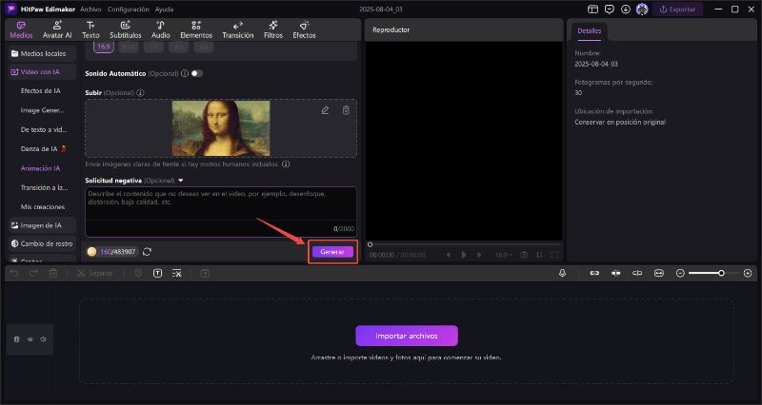The height and width of the screenshot is (405, 762).
Task: Click the info icon next to Sonido Automático
Action: (185, 74)
